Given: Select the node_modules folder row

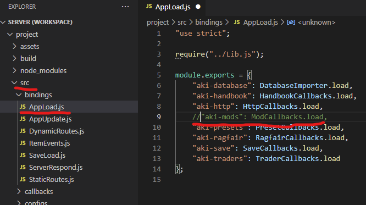Looking at the screenshot, I should point(69,70).
